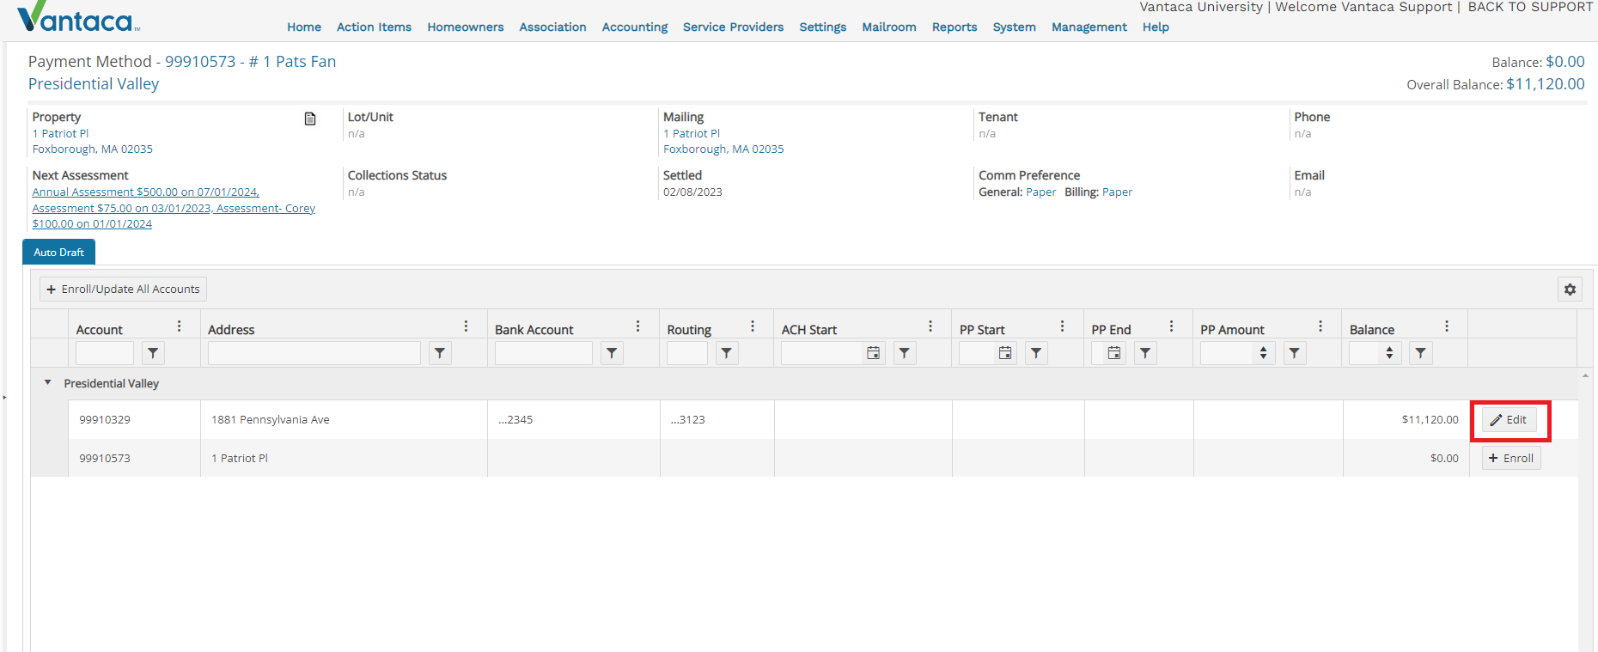Click the Address column filter icon
This screenshot has height=652, width=1598.
point(440,353)
